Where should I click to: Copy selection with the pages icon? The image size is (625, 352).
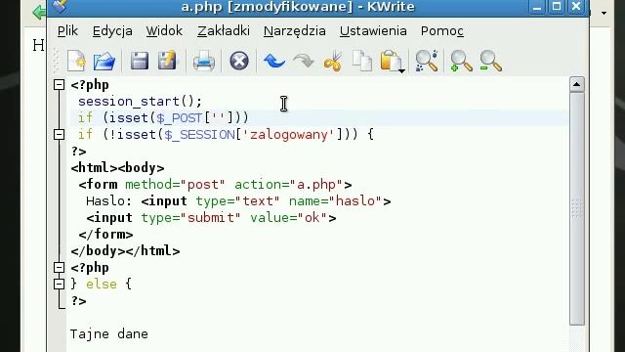362,61
